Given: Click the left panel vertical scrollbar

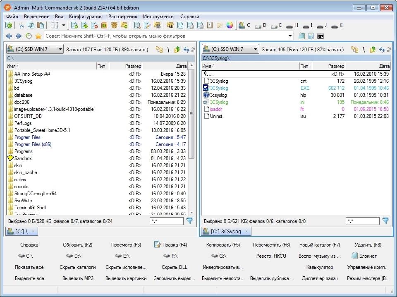Looking at the screenshot, I should (191, 114).
